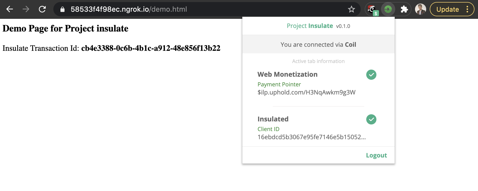Click the Insulated green checkmark
This screenshot has width=478, height=191.
(x=371, y=119)
